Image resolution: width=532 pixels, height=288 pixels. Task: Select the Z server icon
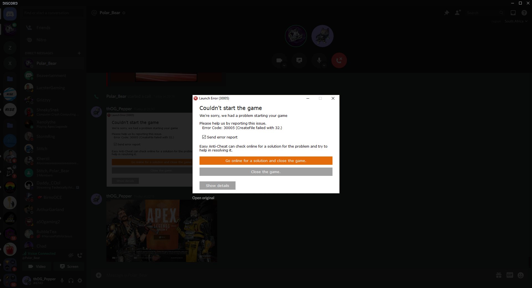[x=10, y=48]
